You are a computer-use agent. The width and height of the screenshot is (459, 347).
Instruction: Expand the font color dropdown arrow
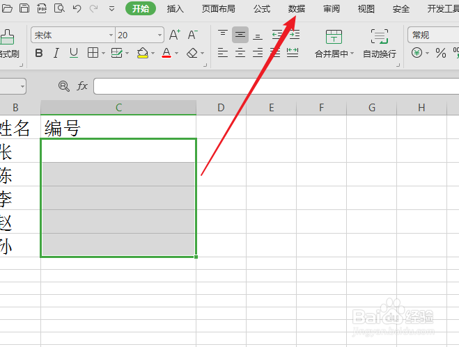point(176,54)
